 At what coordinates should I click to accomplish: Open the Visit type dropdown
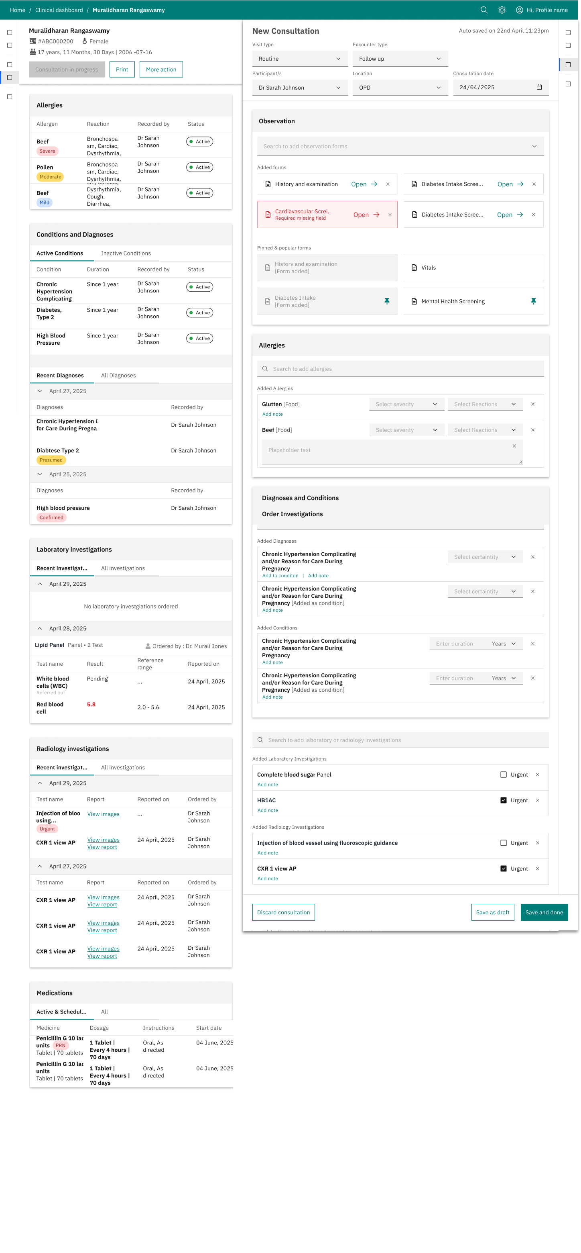coord(299,59)
